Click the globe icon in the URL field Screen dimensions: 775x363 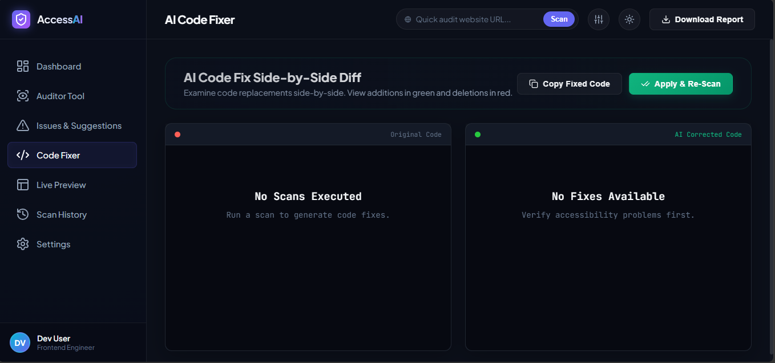pyautogui.click(x=407, y=19)
